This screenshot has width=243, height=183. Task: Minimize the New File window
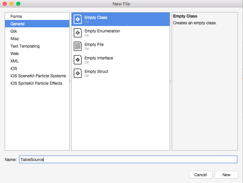[x=11, y=4]
